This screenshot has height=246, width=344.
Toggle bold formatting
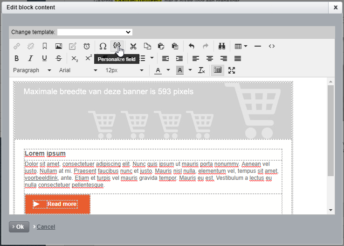click(17, 58)
